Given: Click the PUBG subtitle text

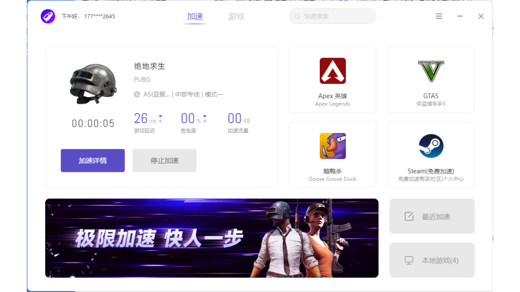Looking at the screenshot, I should click(x=142, y=79).
